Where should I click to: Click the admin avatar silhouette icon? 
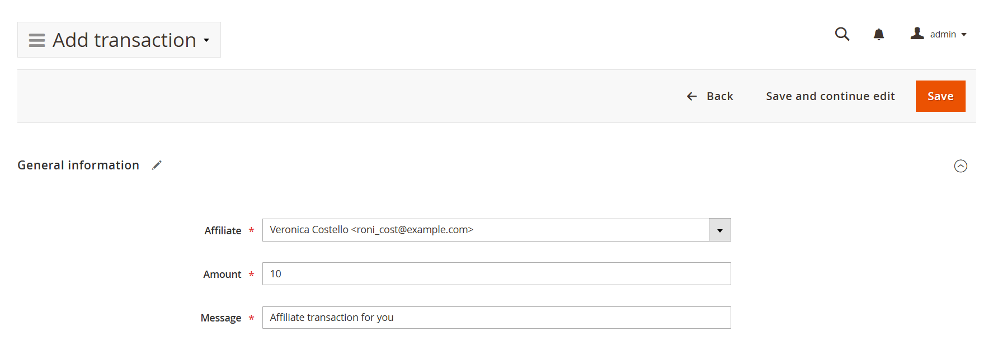916,34
